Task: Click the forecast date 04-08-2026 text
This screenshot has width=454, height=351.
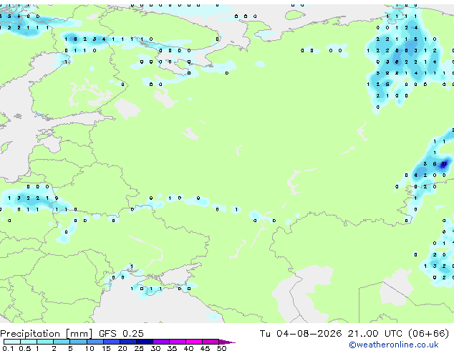Action: point(309,334)
